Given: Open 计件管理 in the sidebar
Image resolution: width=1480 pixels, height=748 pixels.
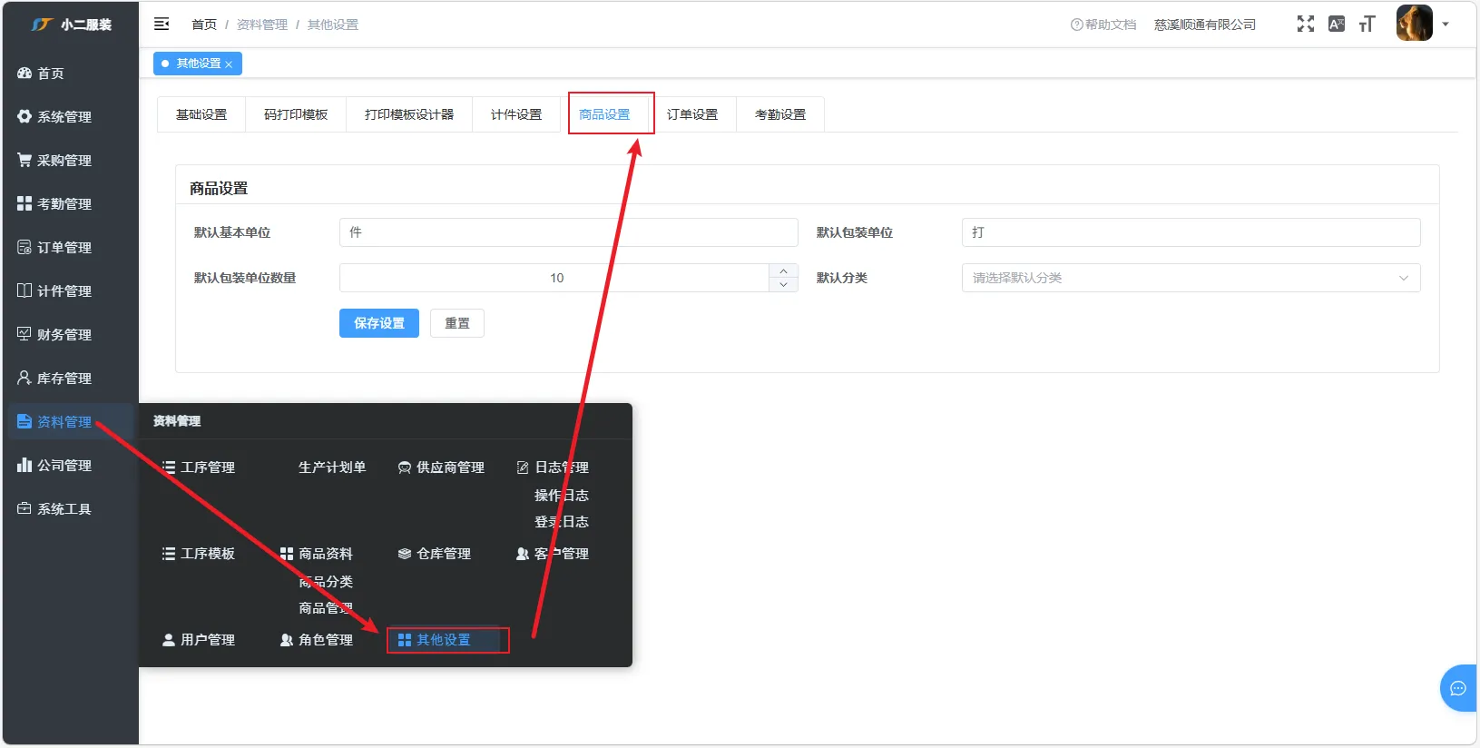Looking at the screenshot, I should (69, 291).
